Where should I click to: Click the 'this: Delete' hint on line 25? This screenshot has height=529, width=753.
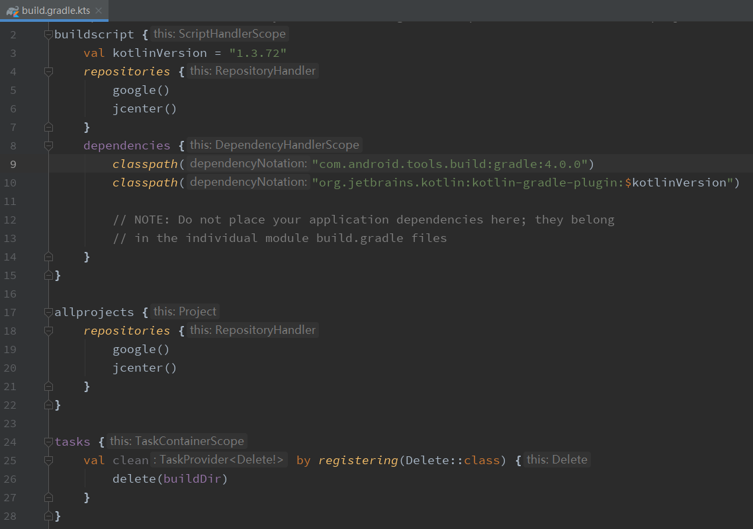click(557, 460)
